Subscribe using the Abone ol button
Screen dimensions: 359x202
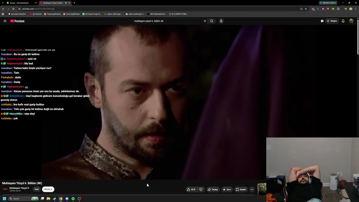coord(48,189)
